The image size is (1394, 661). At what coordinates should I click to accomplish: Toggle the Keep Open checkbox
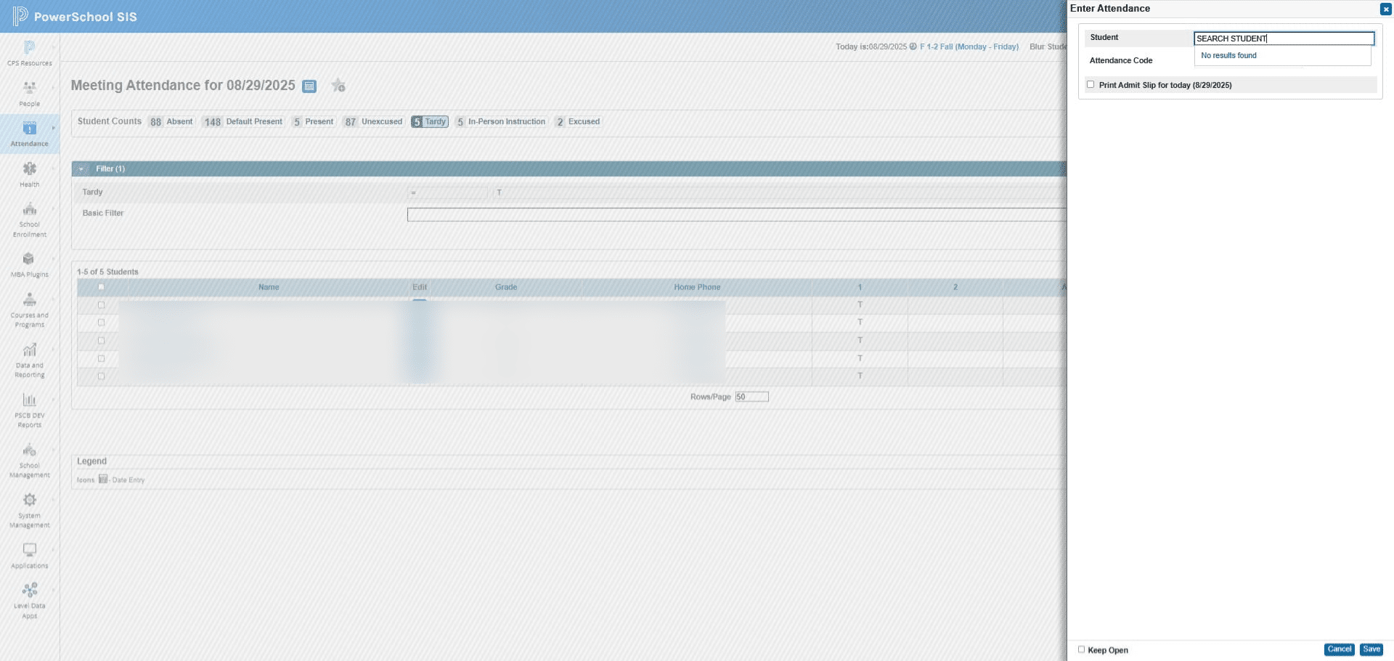click(x=1081, y=649)
